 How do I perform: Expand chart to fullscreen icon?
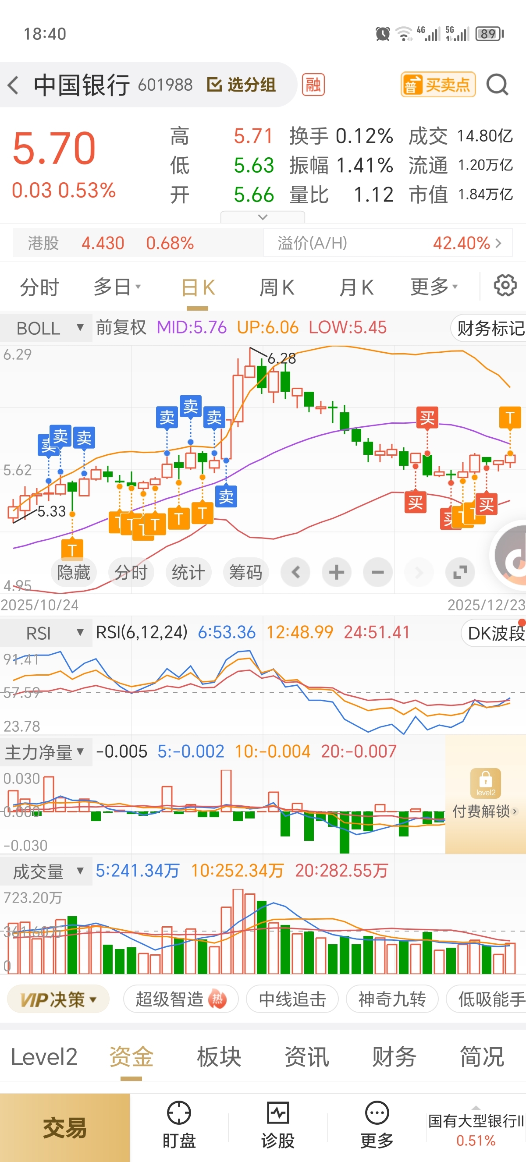coord(460,572)
